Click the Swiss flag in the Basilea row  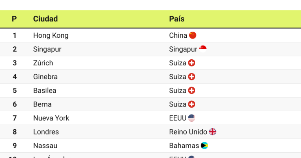(x=192, y=91)
